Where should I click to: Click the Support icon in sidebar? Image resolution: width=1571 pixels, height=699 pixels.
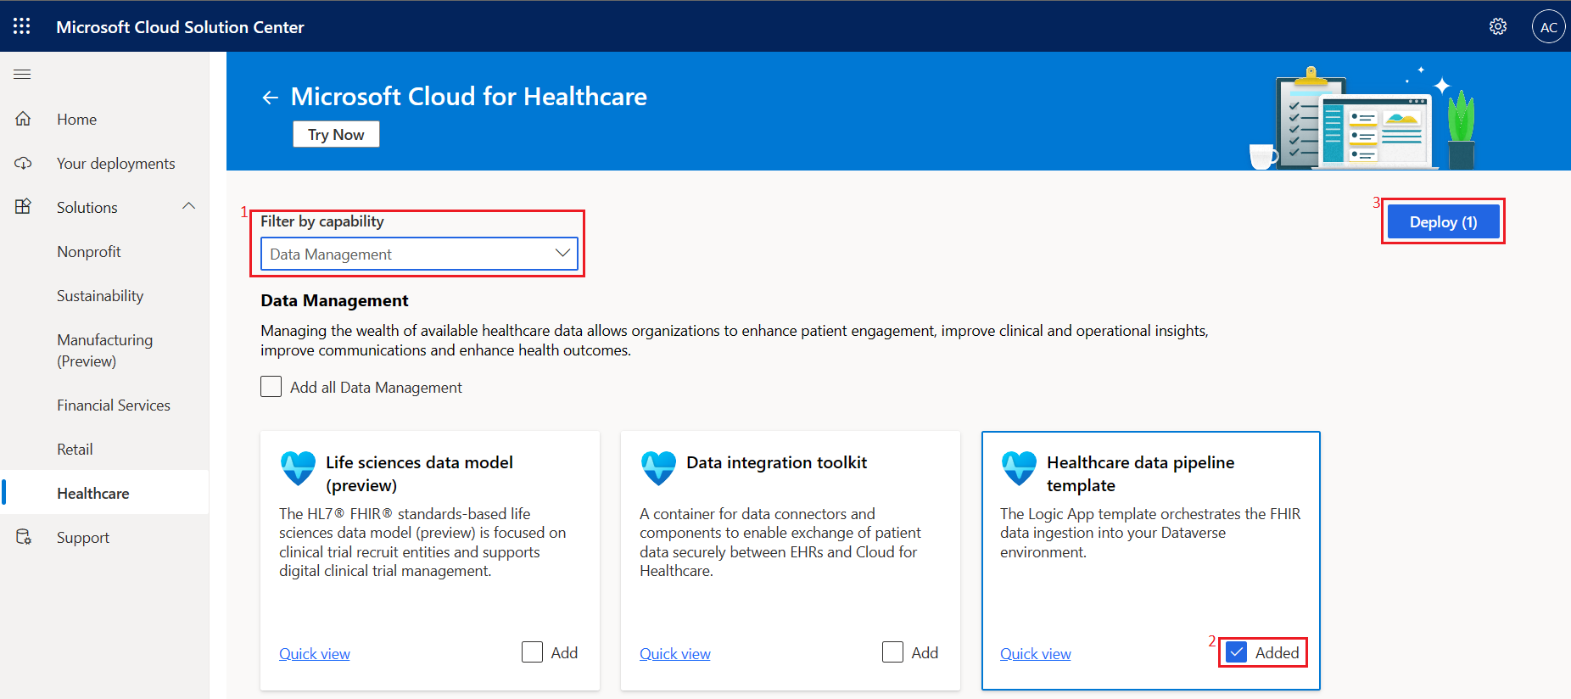(x=24, y=537)
